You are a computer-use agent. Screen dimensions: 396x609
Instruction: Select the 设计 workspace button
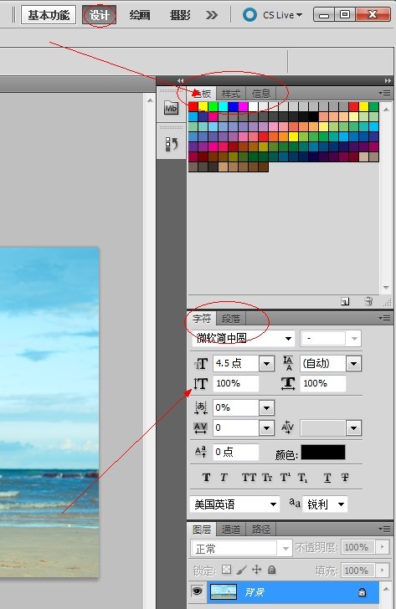(99, 15)
